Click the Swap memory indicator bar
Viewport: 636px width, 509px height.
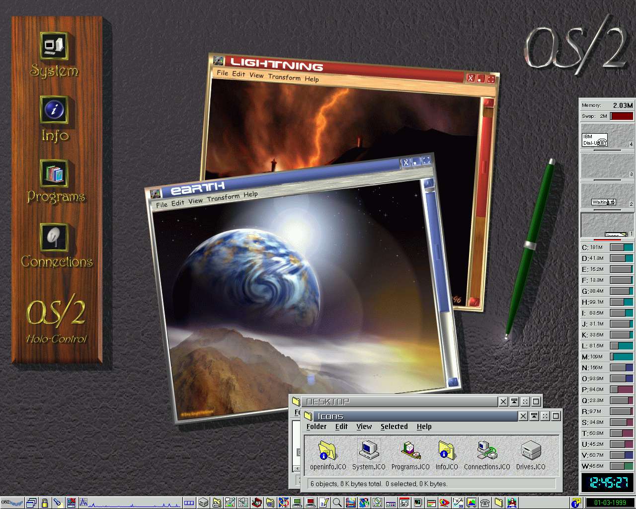(622, 116)
